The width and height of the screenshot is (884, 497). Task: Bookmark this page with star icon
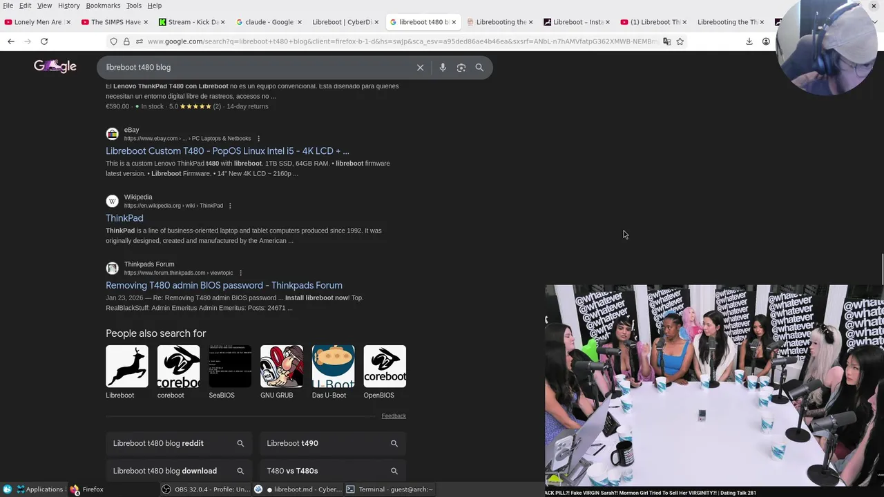click(680, 41)
